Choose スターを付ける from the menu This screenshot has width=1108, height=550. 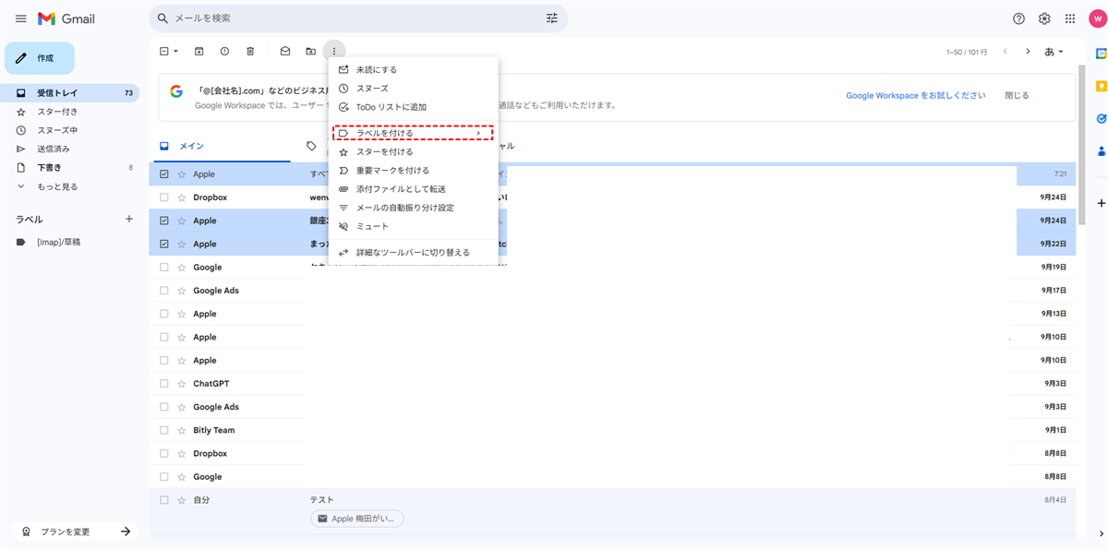click(413, 151)
